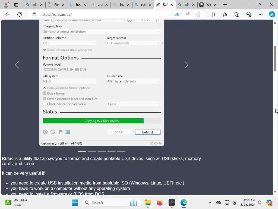This screenshot has height=209, width=278.
Task: Open Settings and more ellipsis menu
Action: (x=260, y=14)
